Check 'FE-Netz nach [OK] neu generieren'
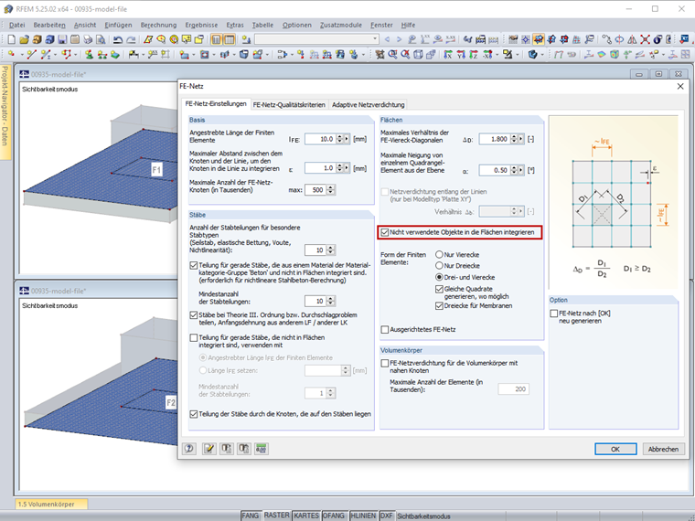 (x=555, y=313)
